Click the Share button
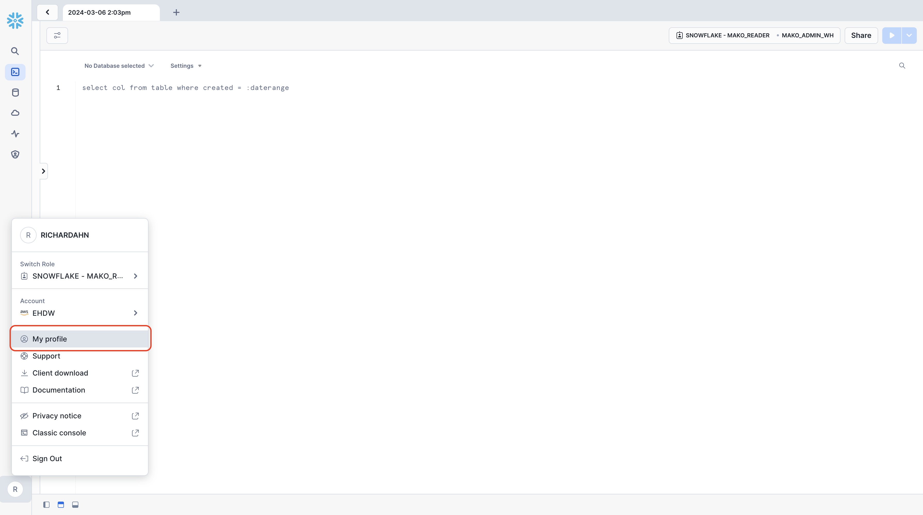The height and width of the screenshot is (515, 923). 861,36
